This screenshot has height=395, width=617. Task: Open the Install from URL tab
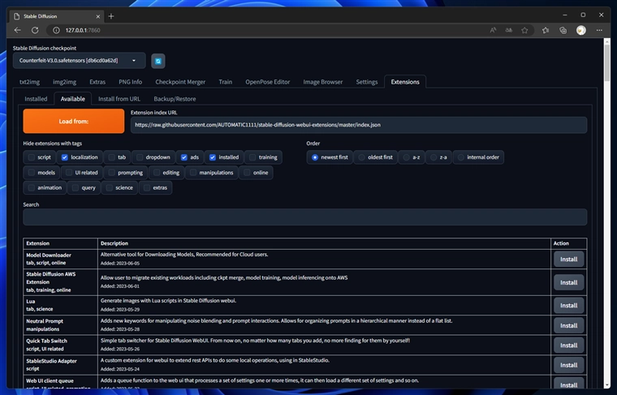pyautogui.click(x=119, y=98)
